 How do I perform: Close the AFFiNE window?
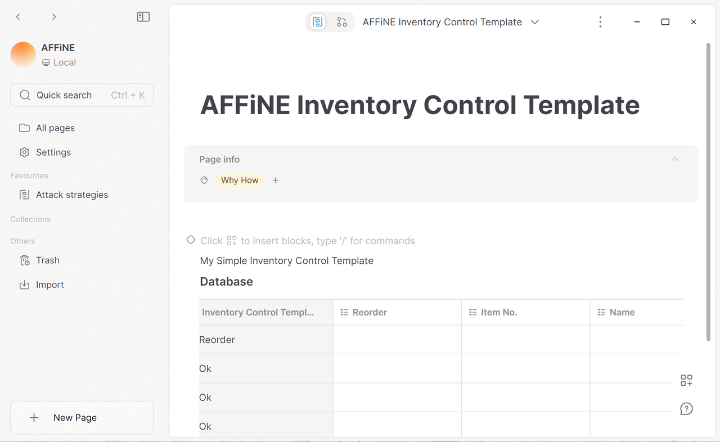[694, 22]
